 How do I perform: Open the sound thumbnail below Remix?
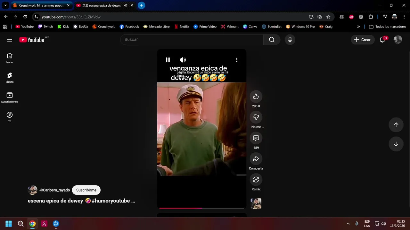256,203
